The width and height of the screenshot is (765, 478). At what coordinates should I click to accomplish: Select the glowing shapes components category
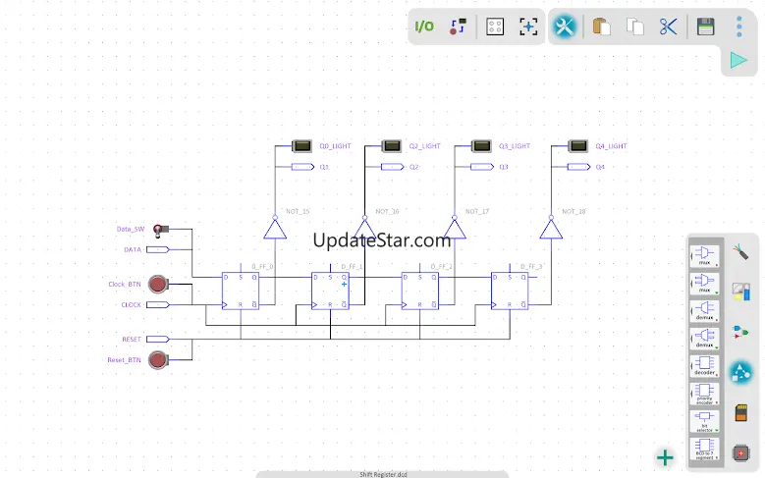(741, 373)
